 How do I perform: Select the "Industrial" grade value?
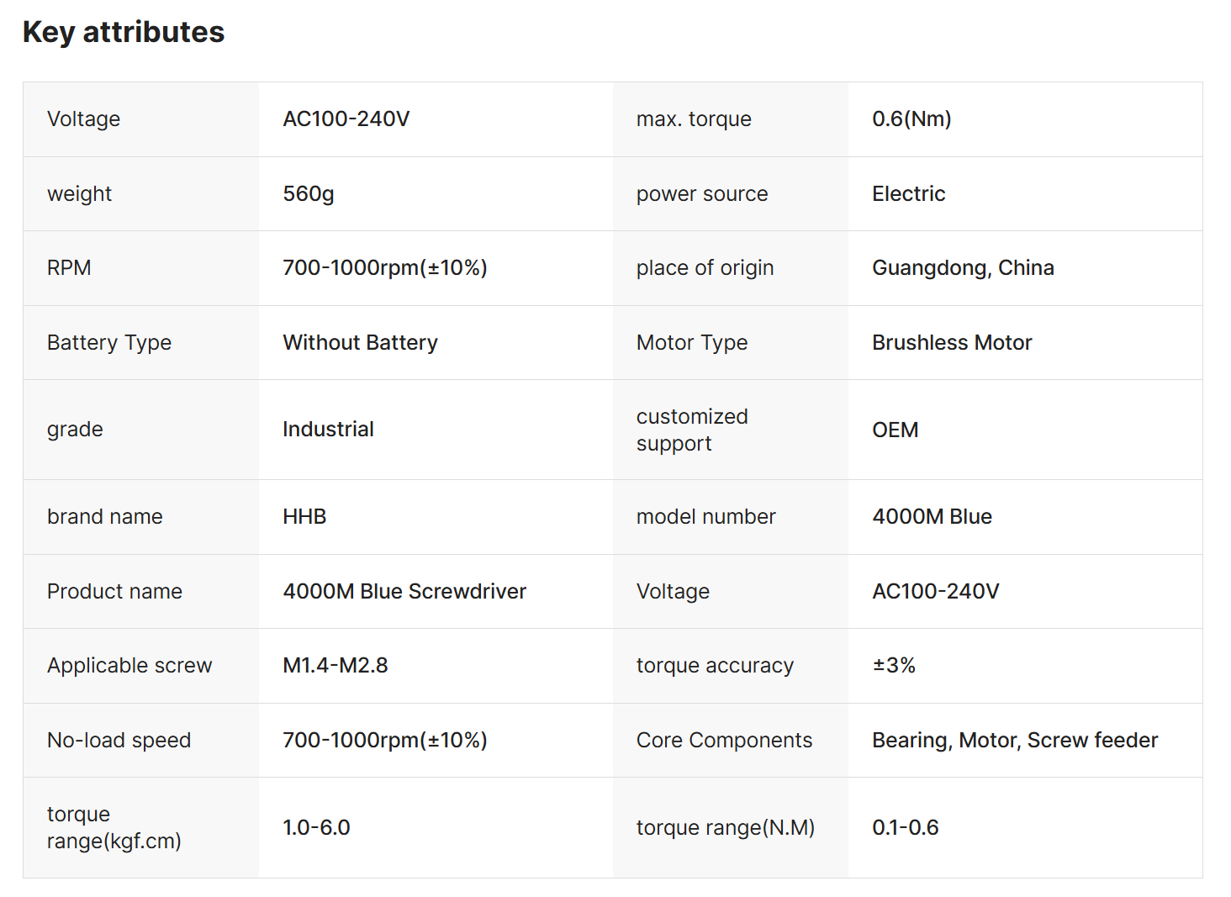click(328, 430)
